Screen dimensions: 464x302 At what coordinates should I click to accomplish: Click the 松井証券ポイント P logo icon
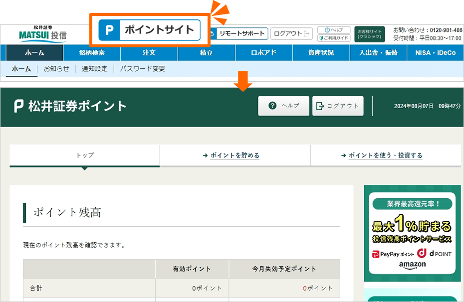tap(18, 106)
